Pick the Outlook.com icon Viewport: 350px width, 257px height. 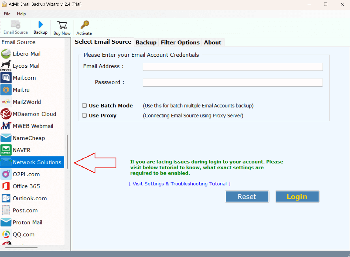[6, 198]
